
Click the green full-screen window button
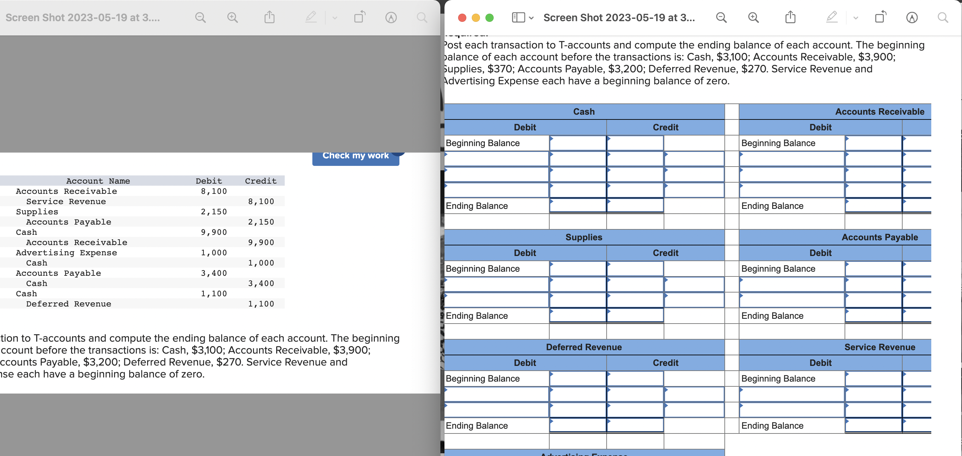489,17
